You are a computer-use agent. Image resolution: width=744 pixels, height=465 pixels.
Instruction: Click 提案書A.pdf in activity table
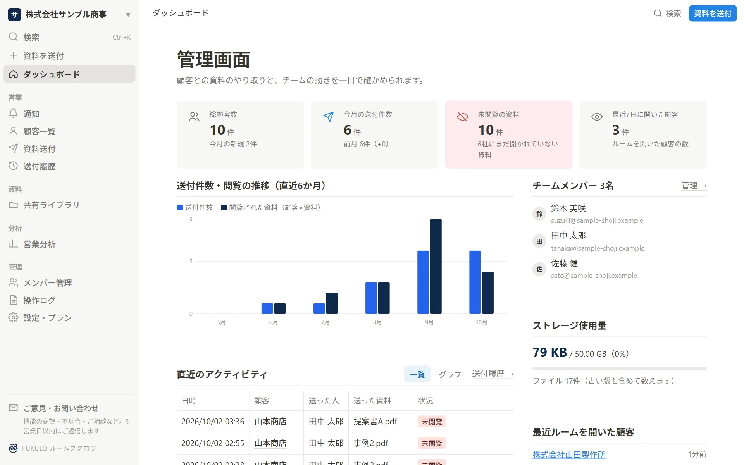pos(375,421)
